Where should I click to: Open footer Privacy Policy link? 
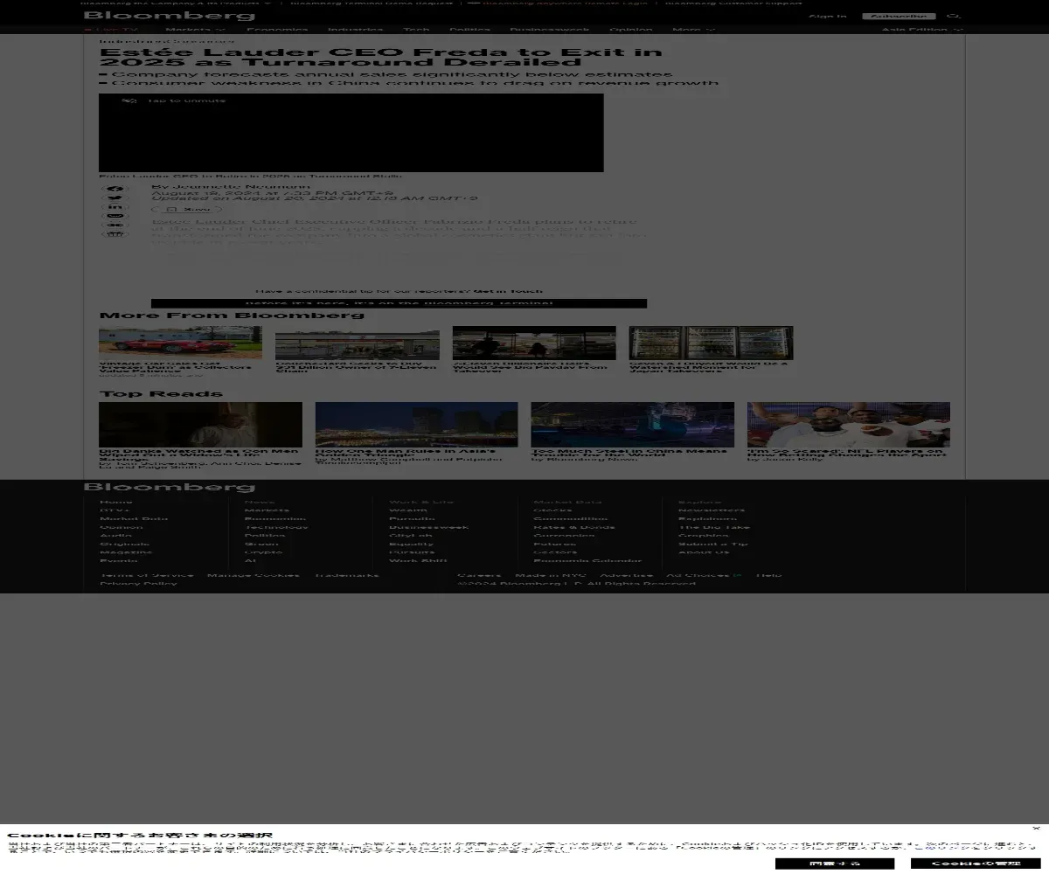pos(138,584)
